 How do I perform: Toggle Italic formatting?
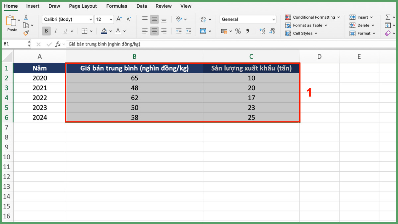(x=56, y=31)
